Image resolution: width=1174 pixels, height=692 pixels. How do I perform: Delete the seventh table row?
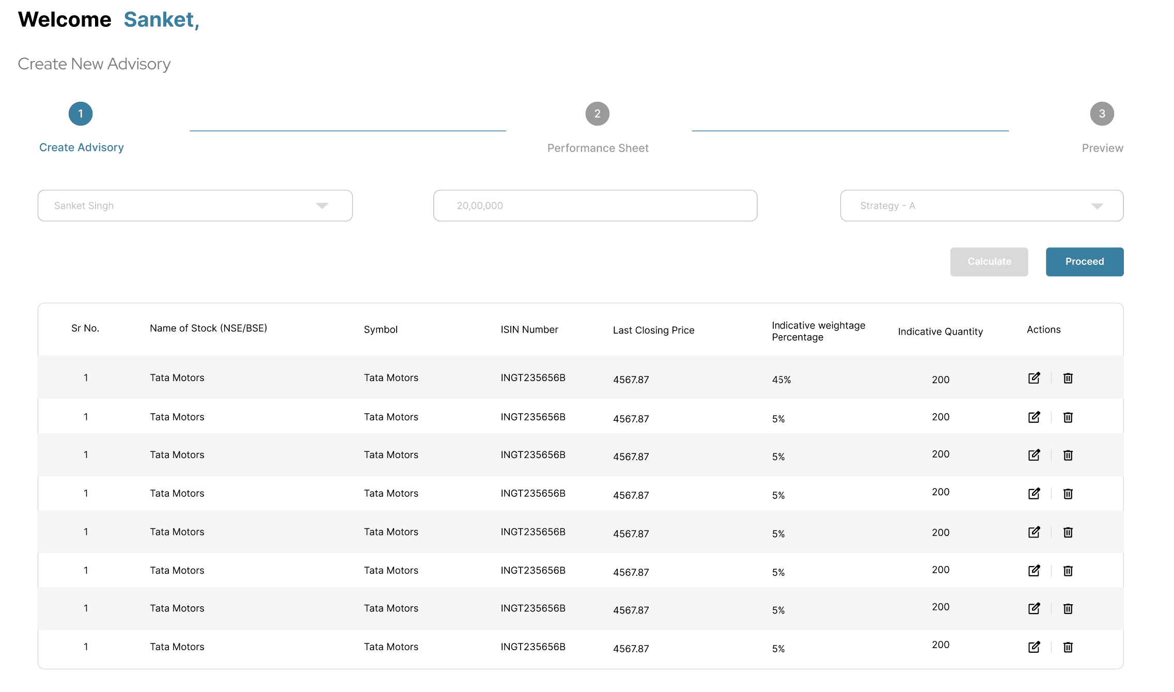point(1068,608)
